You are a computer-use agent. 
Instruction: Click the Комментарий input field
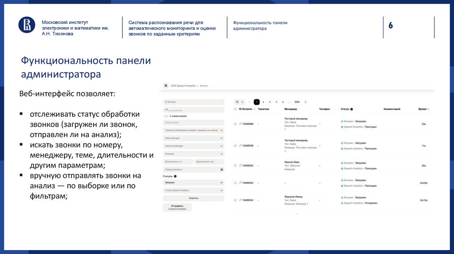[x=193, y=123]
